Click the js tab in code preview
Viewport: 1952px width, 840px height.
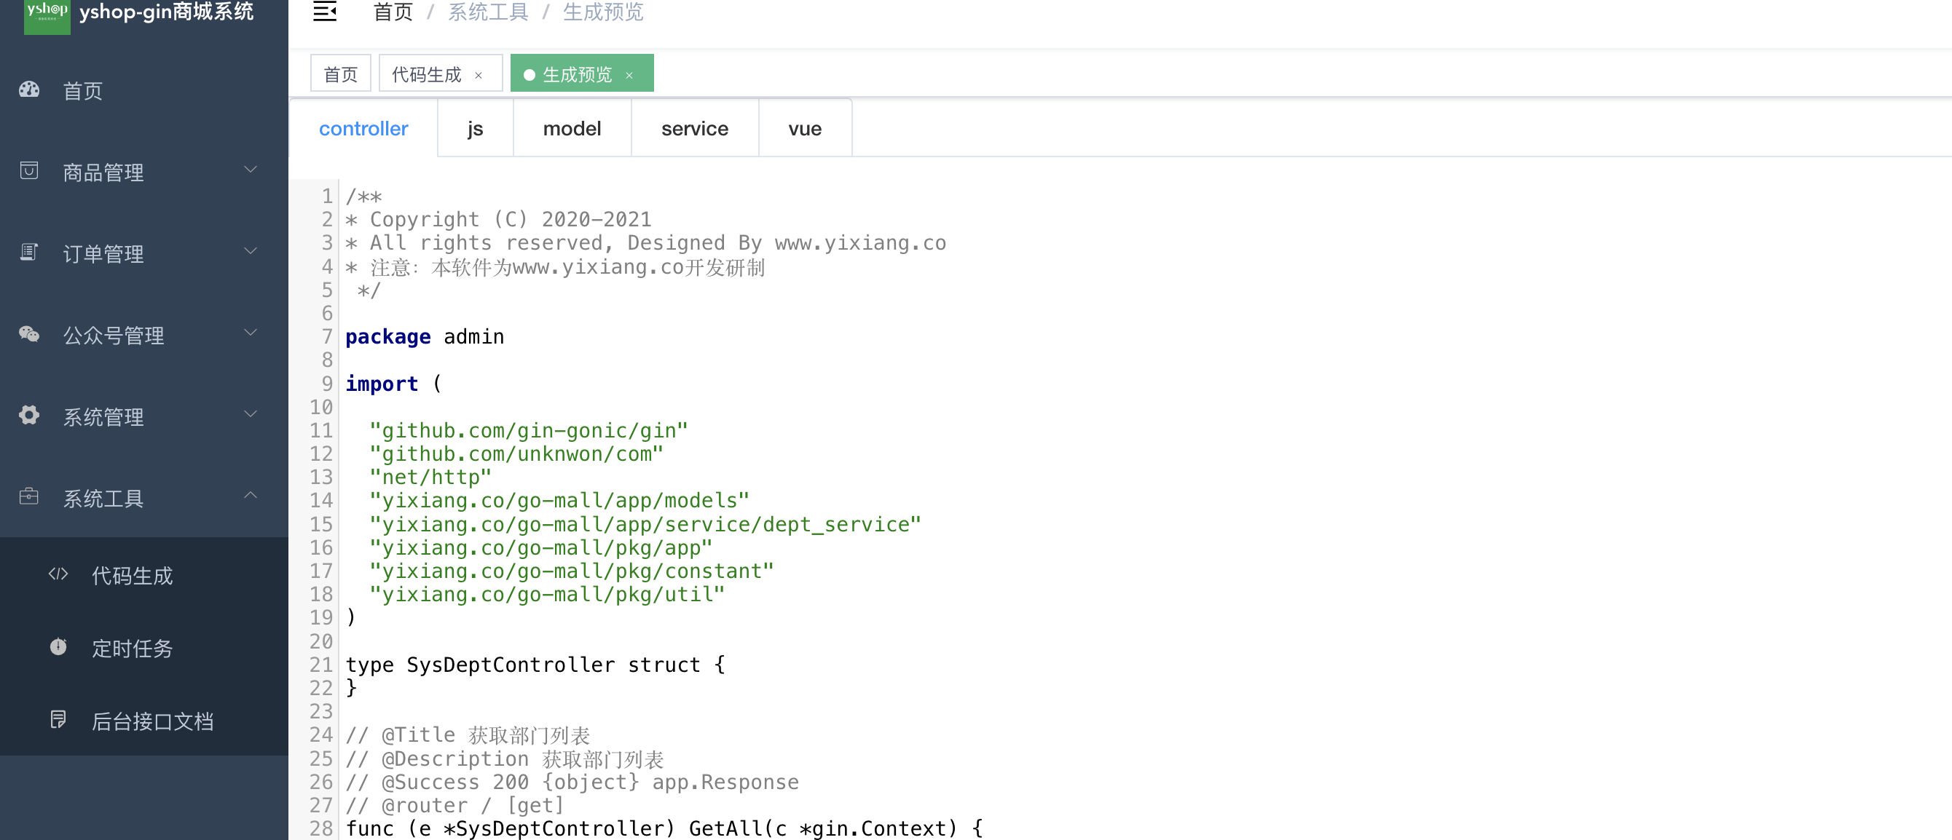coord(474,128)
